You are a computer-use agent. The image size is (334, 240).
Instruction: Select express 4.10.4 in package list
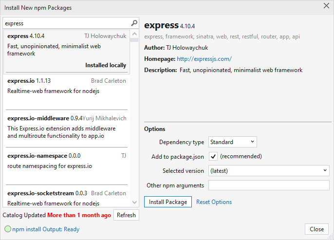67,50
